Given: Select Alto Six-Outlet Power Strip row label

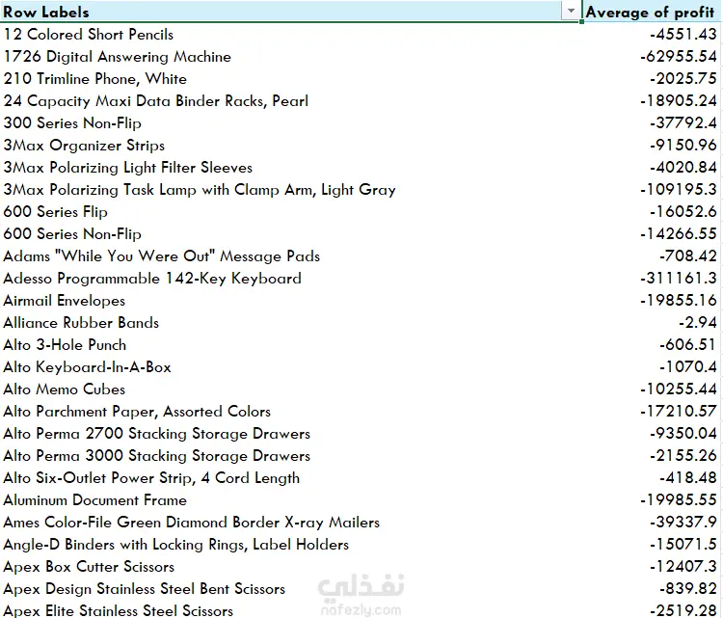Looking at the screenshot, I should pyautogui.click(x=151, y=478).
